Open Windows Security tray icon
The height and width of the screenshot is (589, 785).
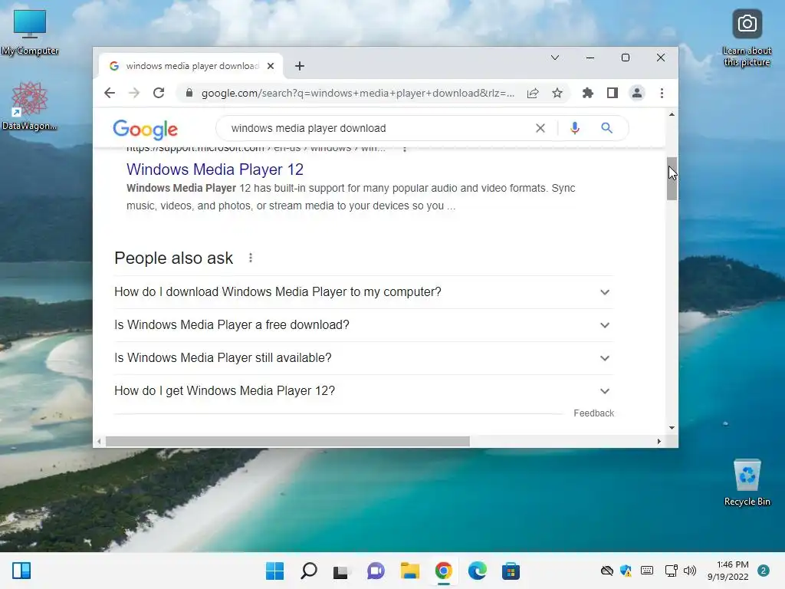click(x=626, y=571)
